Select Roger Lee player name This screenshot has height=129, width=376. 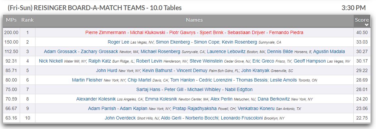[119, 42]
